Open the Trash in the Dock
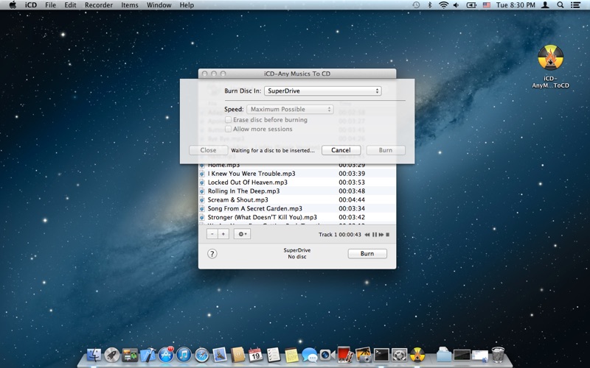The image size is (590, 368). point(499,355)
